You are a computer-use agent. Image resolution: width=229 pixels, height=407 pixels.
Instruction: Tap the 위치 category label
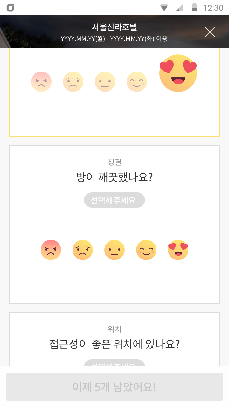pos(114,329)
